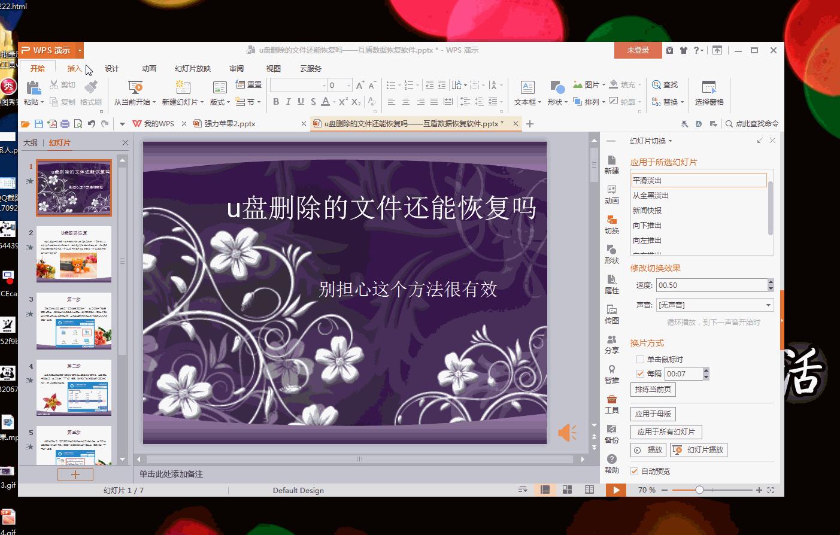Open the 选择窗格 selection pane

(x=709, y=94)
